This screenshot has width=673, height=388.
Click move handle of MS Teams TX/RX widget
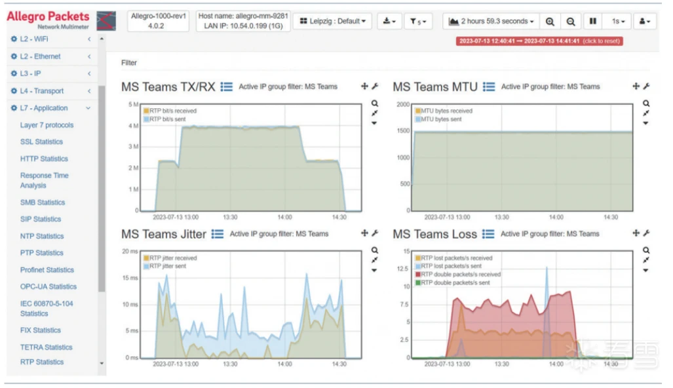pyautogui.click(x=364, y=87)
